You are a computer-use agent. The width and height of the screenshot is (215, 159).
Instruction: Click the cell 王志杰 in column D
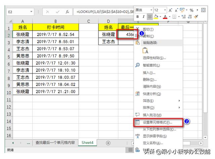(x=108, y=41)
